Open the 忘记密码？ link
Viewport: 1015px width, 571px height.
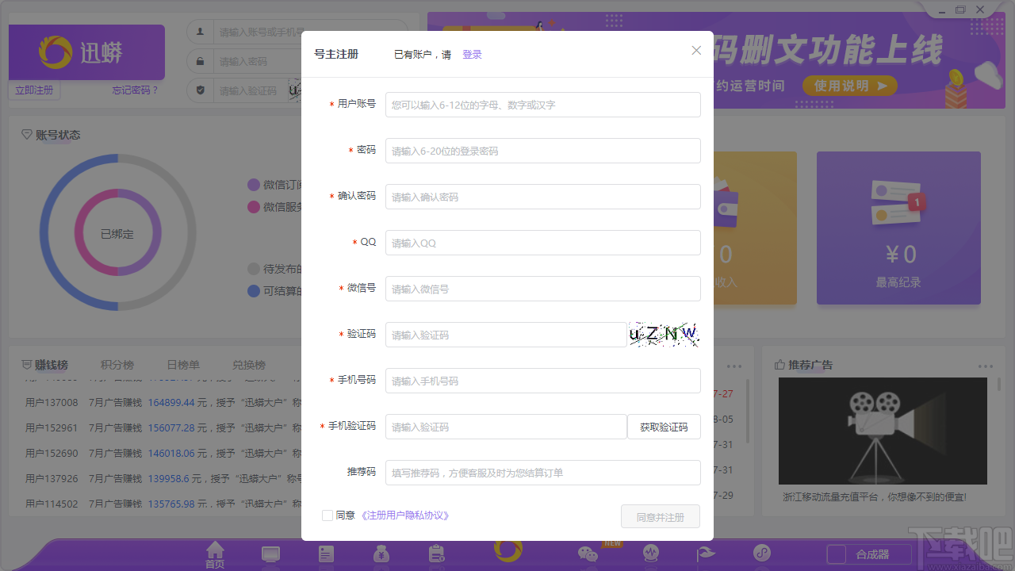click(136, 90)
